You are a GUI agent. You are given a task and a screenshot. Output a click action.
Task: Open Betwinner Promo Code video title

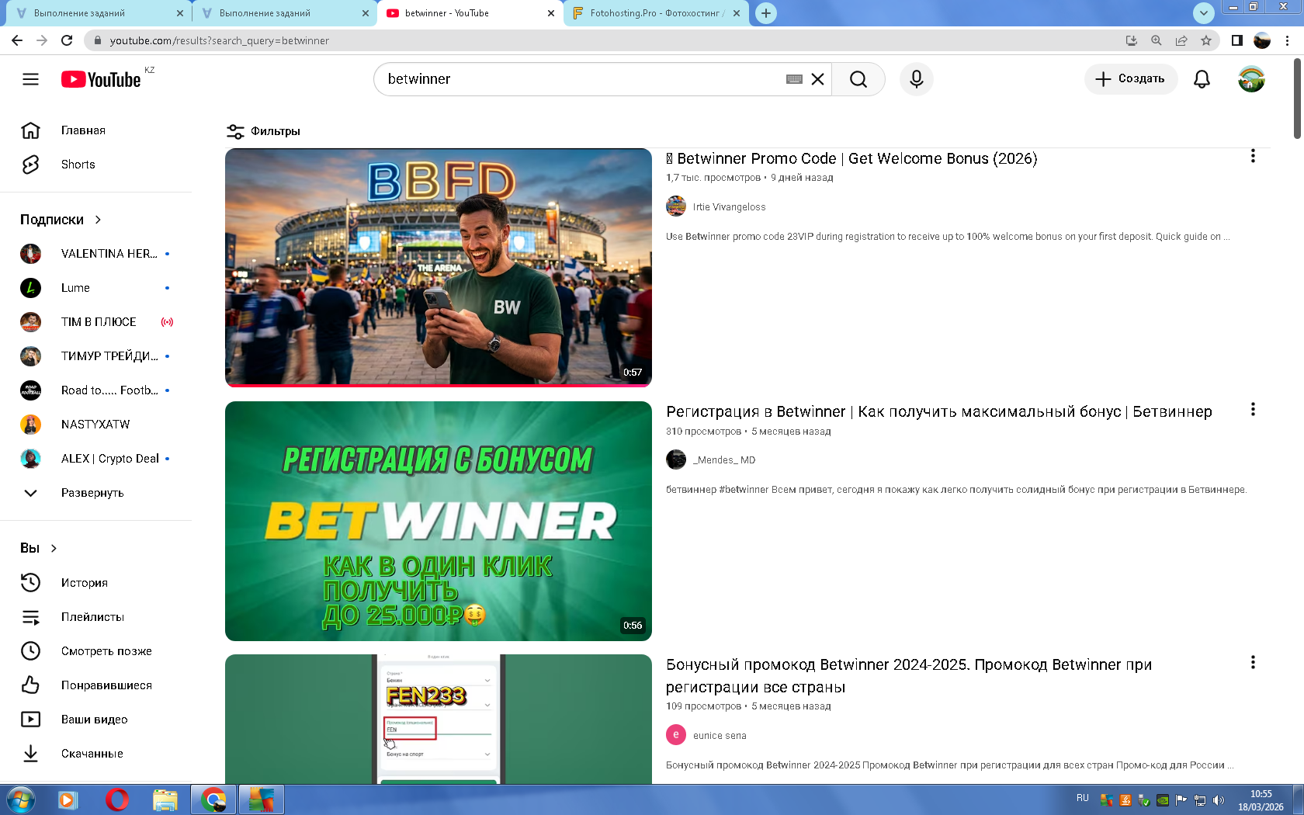pos(851,158)
